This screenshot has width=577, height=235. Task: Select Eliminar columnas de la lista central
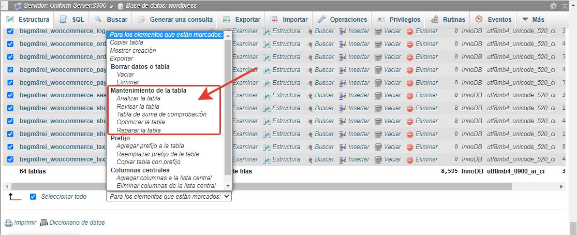click(166, 186)
